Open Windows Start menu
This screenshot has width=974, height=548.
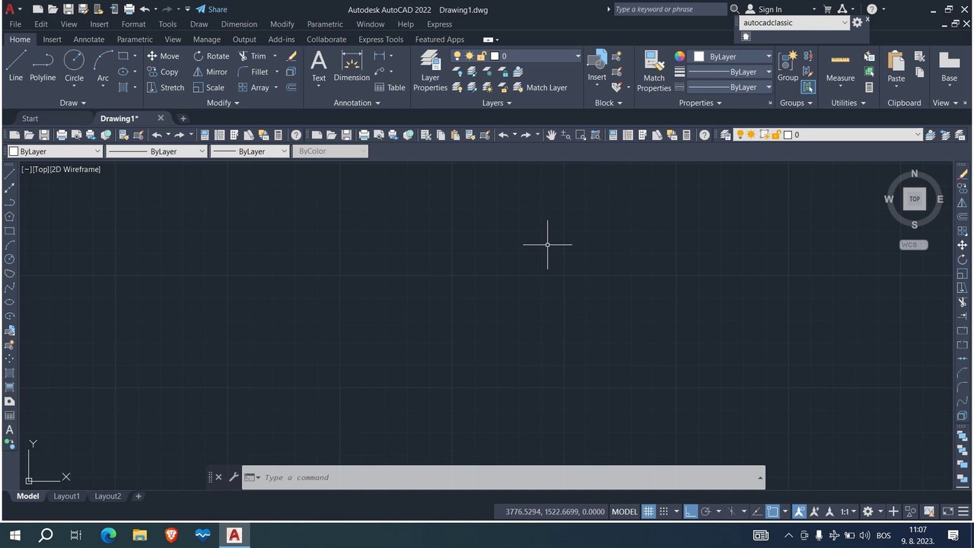point(14,535)
